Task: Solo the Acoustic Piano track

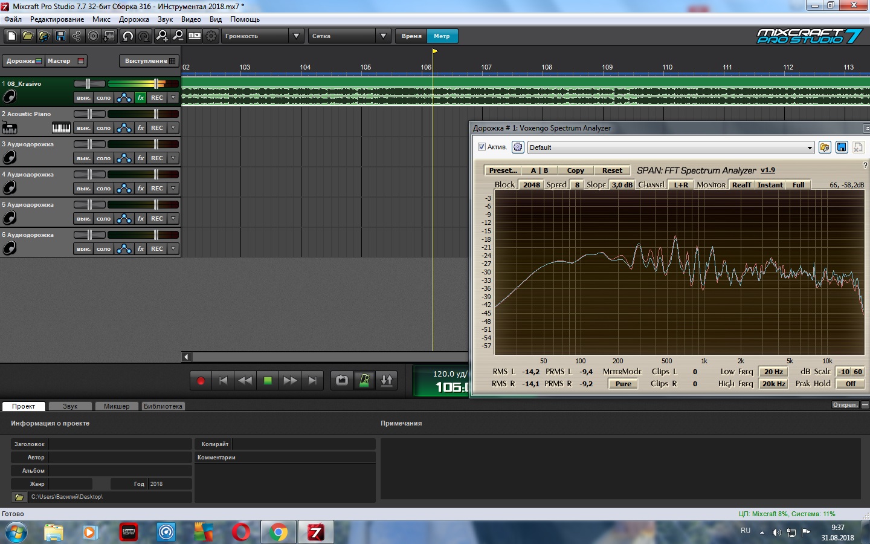Action: click(104, 128)
